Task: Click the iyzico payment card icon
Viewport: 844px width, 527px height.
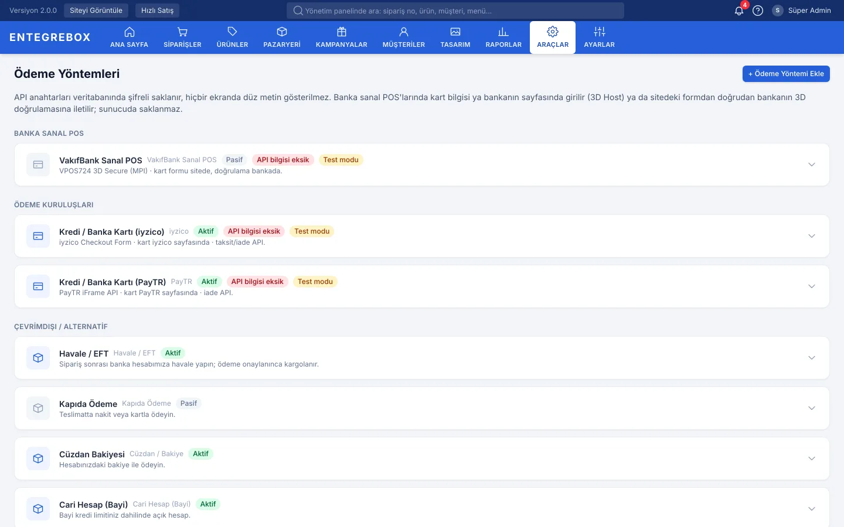Action: [38, 236]
